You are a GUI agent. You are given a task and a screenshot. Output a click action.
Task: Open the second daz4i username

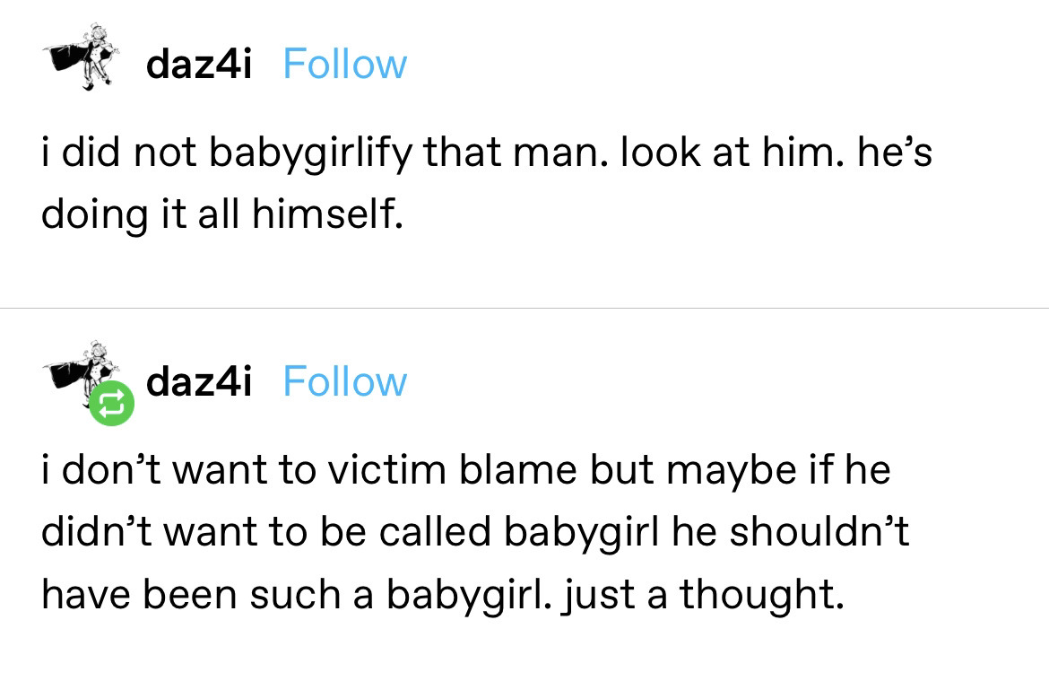[199, 382]
